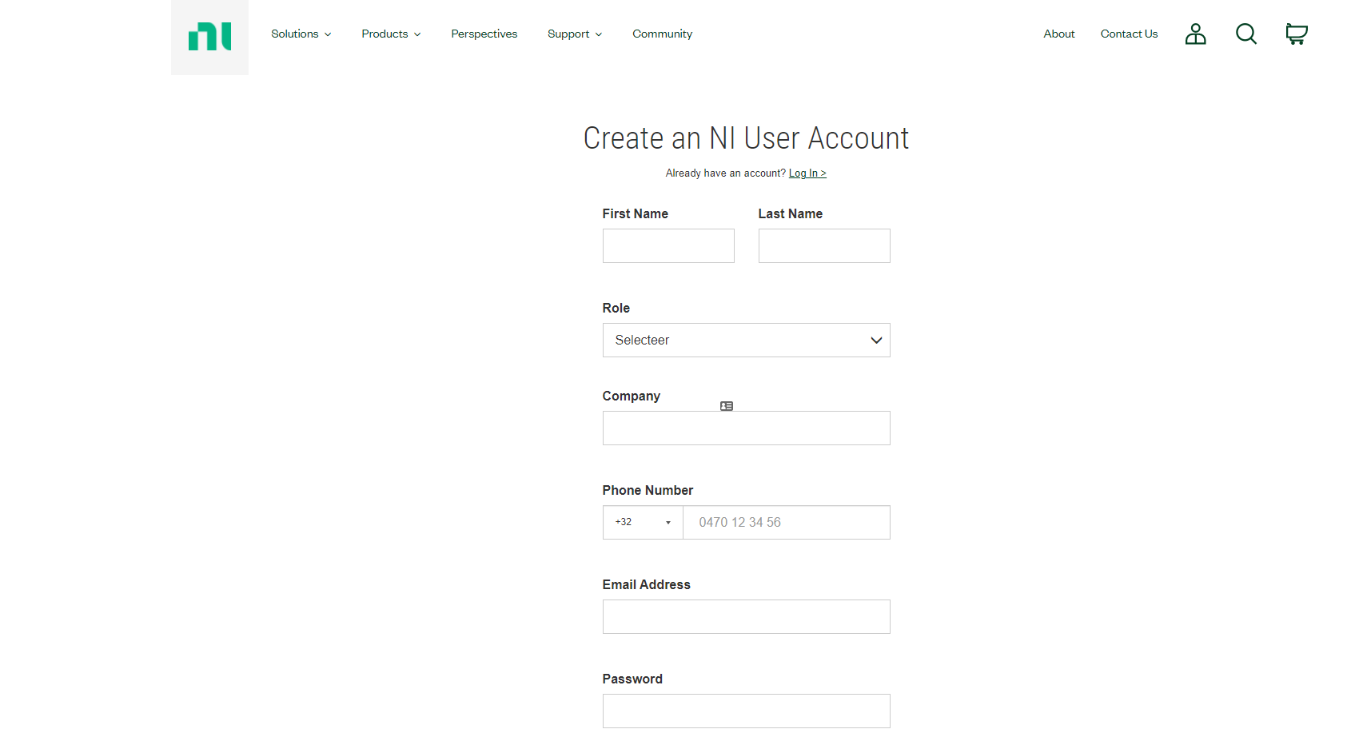Open the About page

click(1058, 34)
